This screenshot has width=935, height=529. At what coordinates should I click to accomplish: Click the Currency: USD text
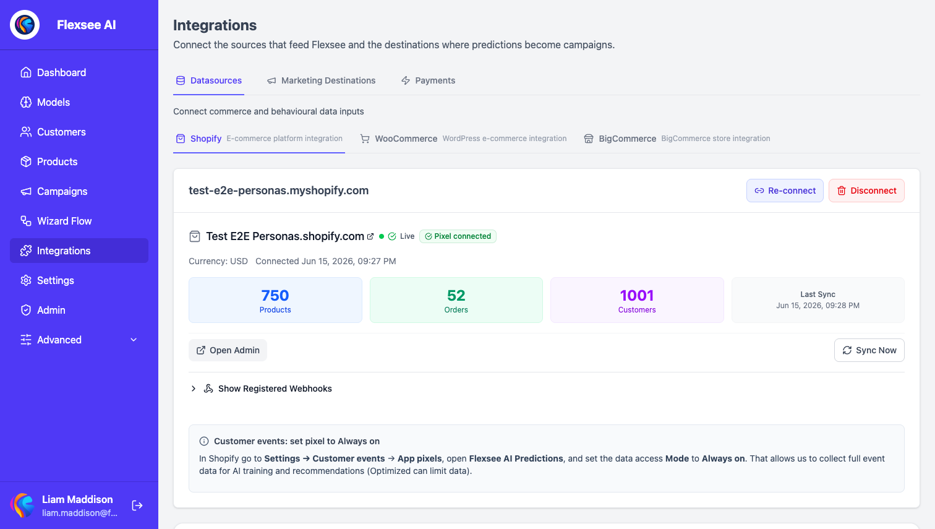[x=218, y=261]
